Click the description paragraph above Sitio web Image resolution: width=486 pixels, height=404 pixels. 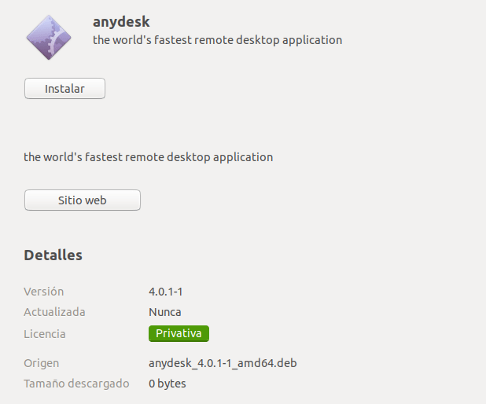pos(149,156)
